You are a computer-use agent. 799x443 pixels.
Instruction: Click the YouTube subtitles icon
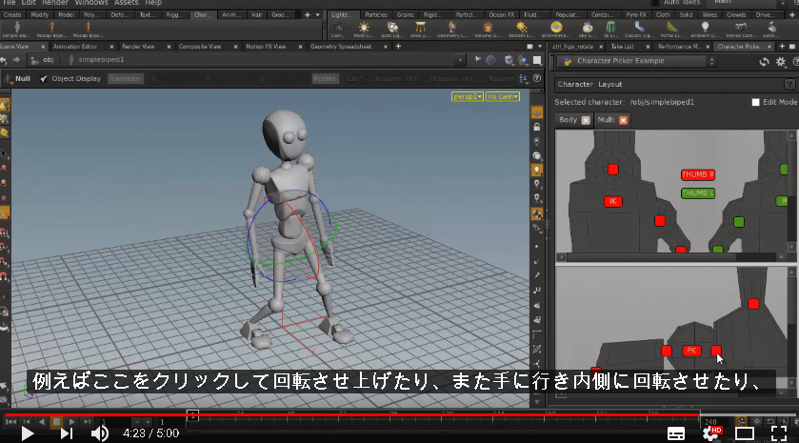coord(676,433)
